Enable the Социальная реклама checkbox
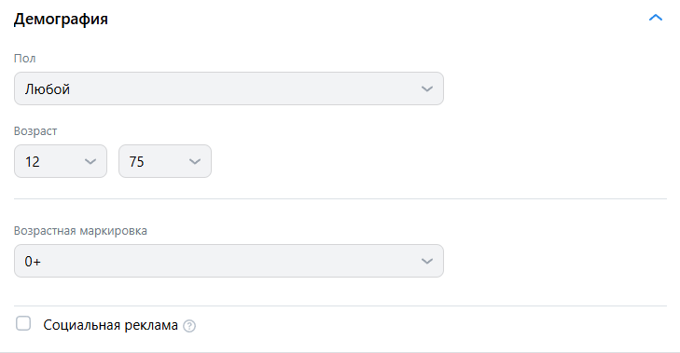Viewport: 680px width, 353px height. 23,323
